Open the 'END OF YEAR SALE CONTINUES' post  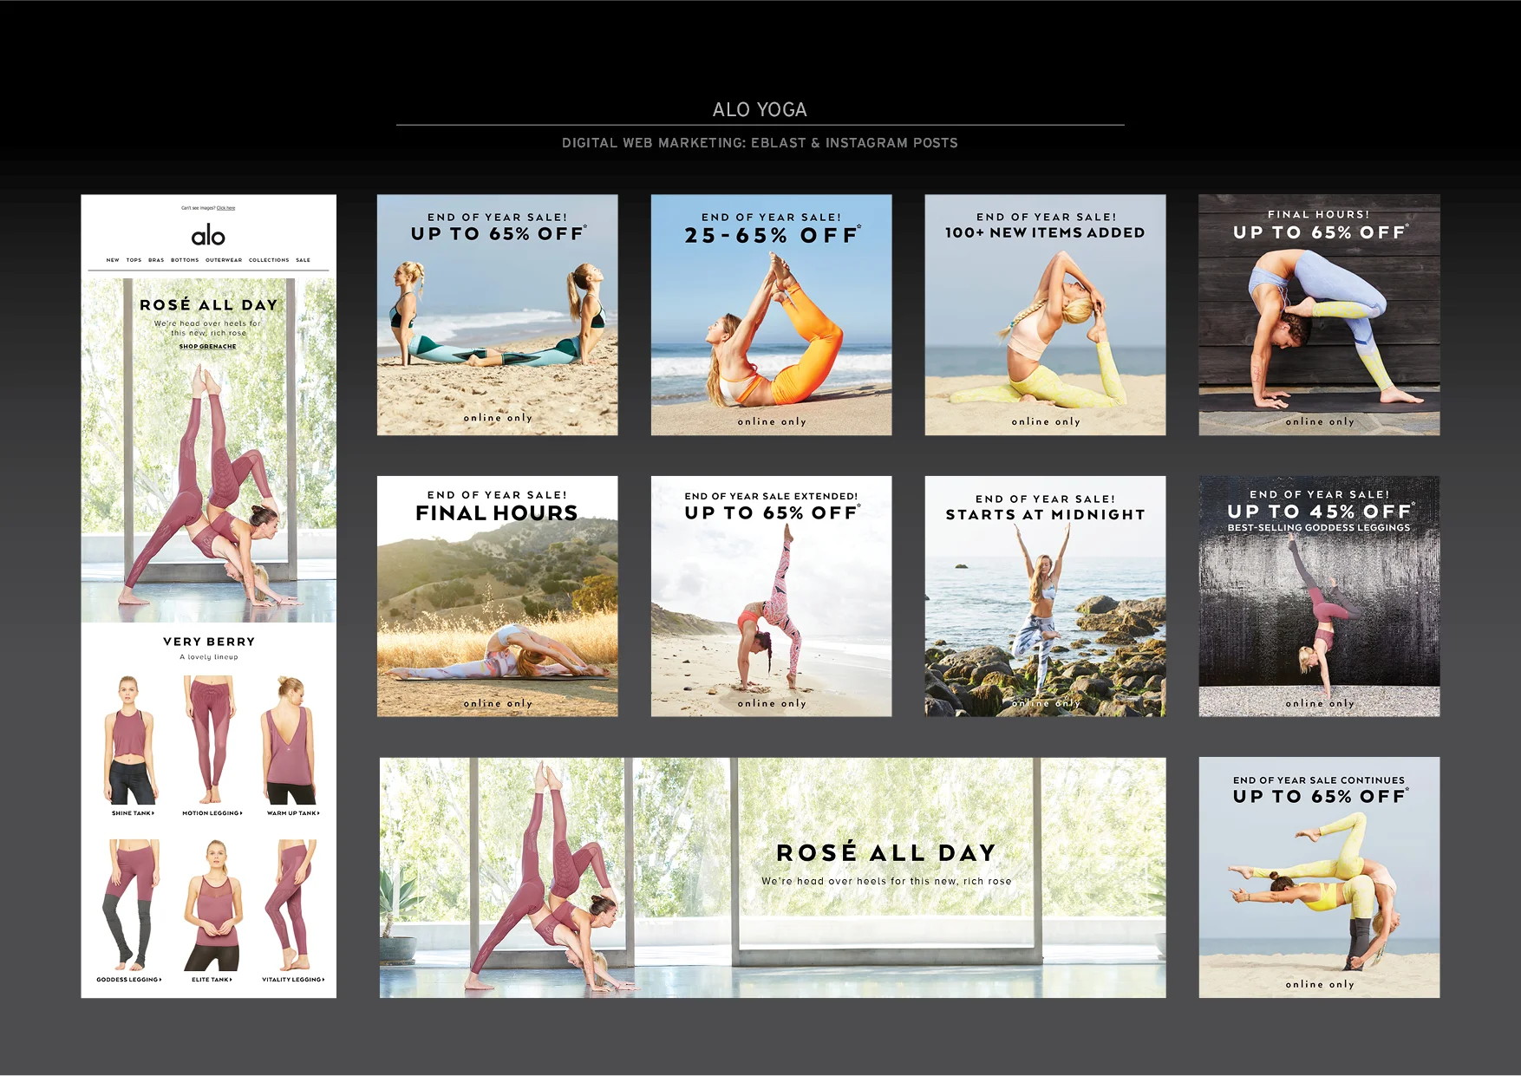1319,877
